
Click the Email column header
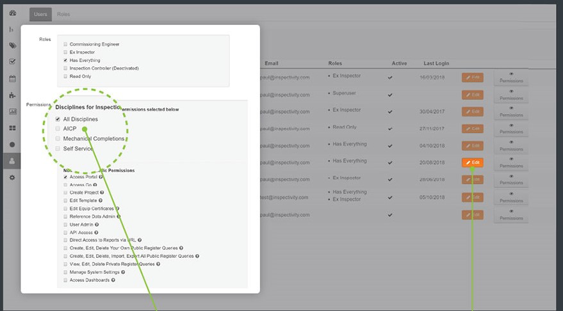[x=272, y=63]
